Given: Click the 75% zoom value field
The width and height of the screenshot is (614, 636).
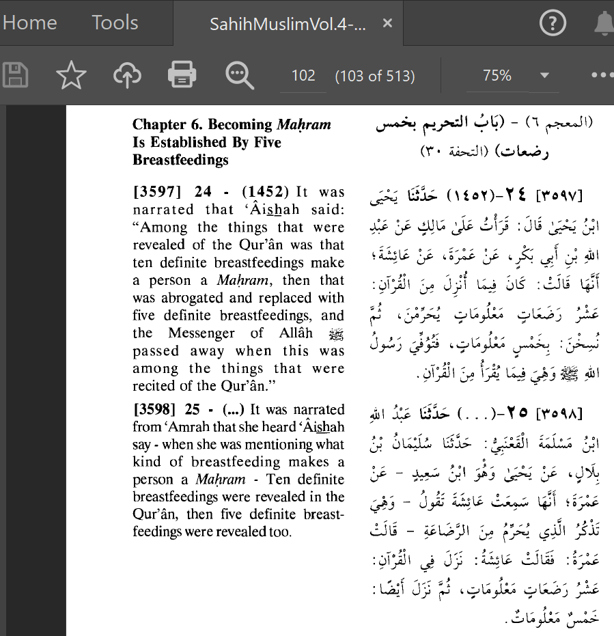Looking at the screenshot, I should point(497,75).
